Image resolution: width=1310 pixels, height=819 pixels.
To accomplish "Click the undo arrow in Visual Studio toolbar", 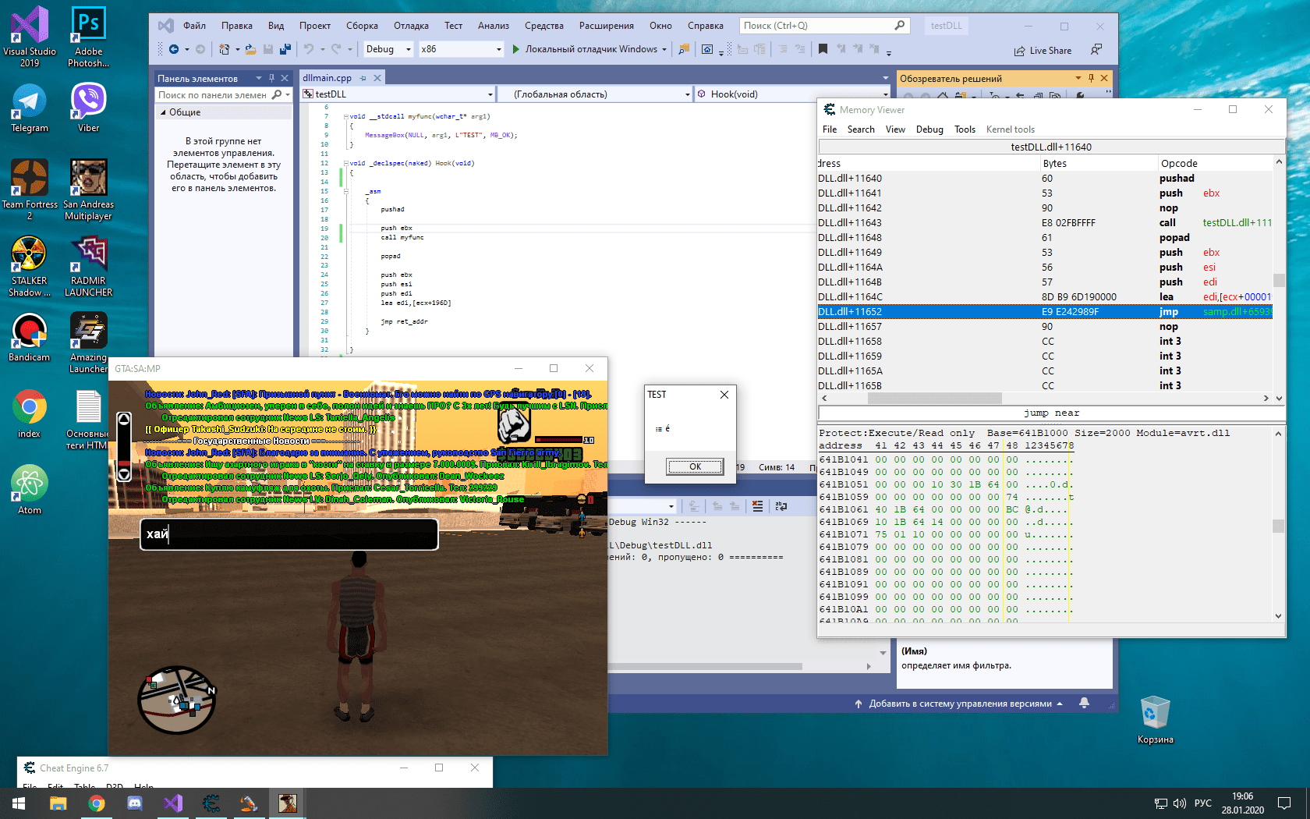I will pyautogui.click(x=309, y=49).
